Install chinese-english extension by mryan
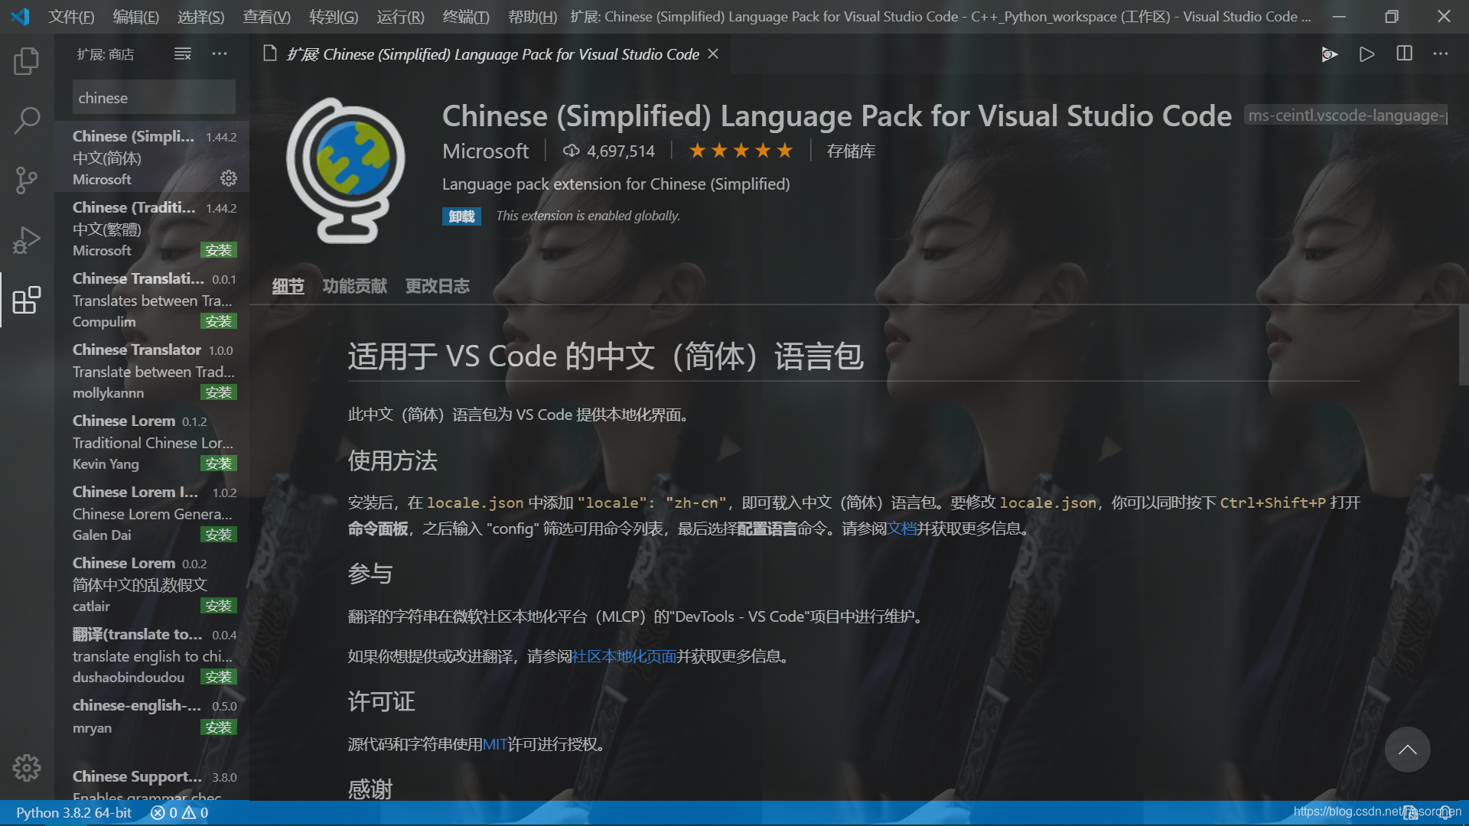 tap(218, 727)
